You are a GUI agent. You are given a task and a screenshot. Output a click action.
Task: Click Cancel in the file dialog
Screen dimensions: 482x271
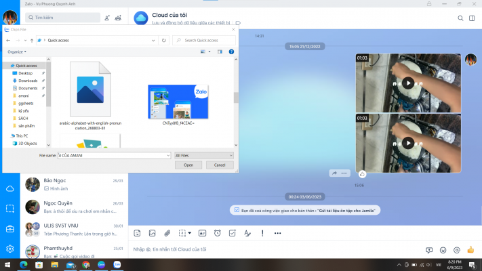coord(220,165)
